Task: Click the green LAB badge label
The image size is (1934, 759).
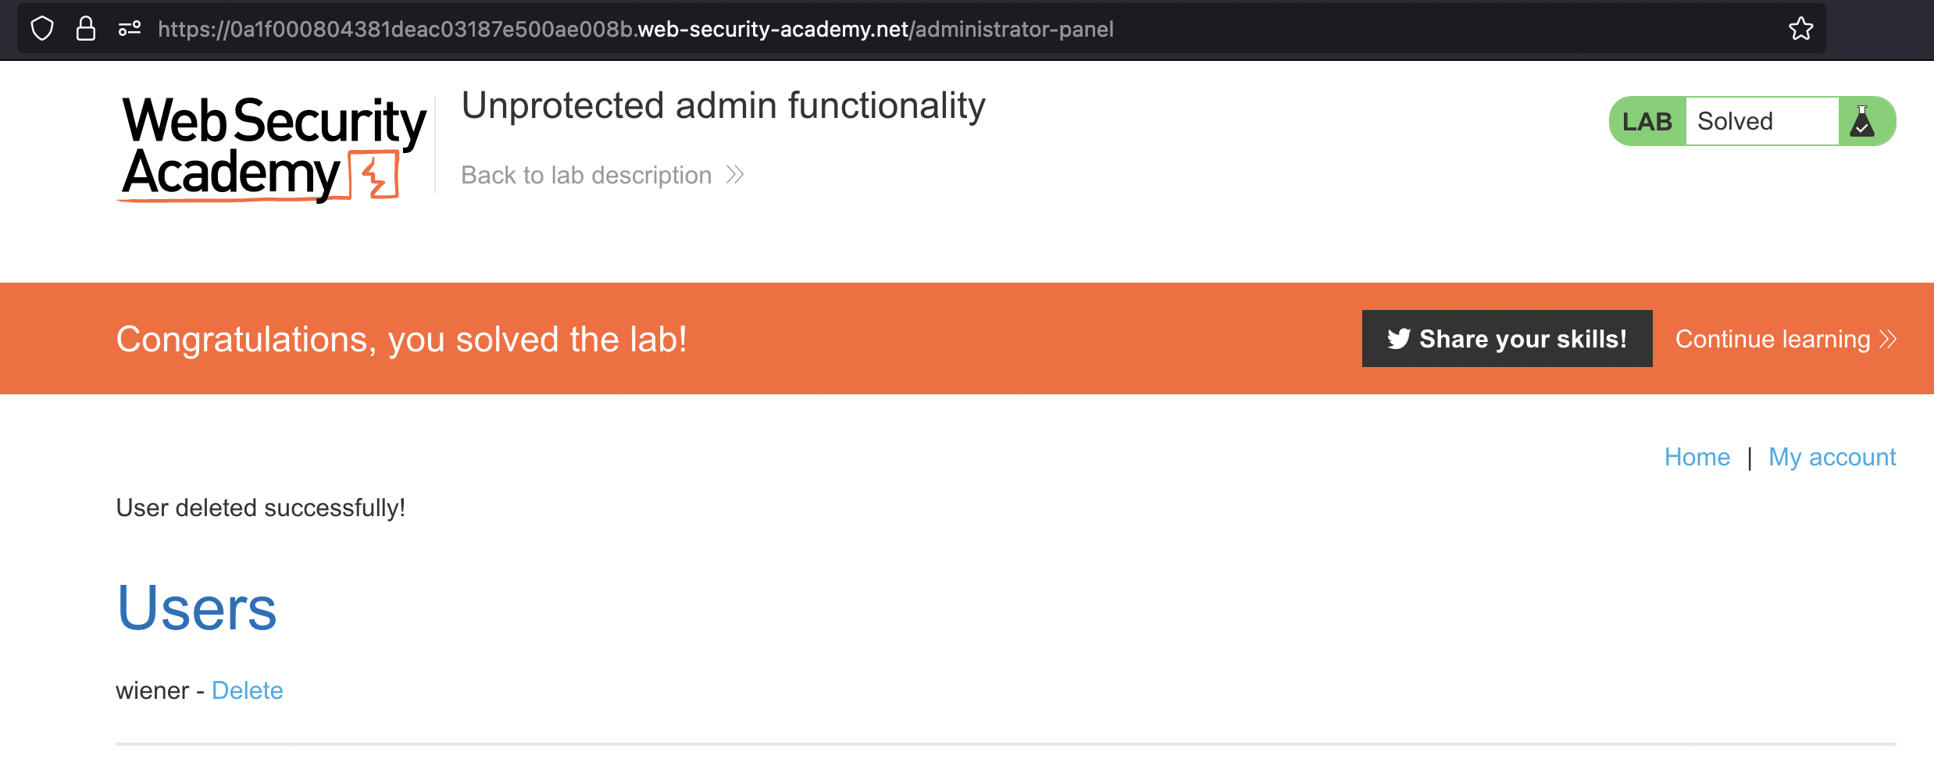Action: (x=1647, y=122)
